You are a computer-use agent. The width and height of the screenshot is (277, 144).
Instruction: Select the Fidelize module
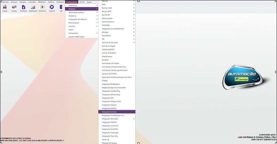pos(117,81)
